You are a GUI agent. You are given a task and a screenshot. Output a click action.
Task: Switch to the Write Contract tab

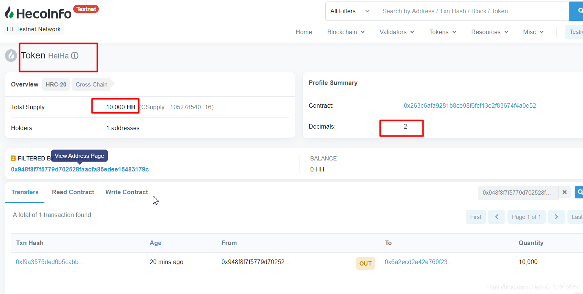[x=127, y=192]
